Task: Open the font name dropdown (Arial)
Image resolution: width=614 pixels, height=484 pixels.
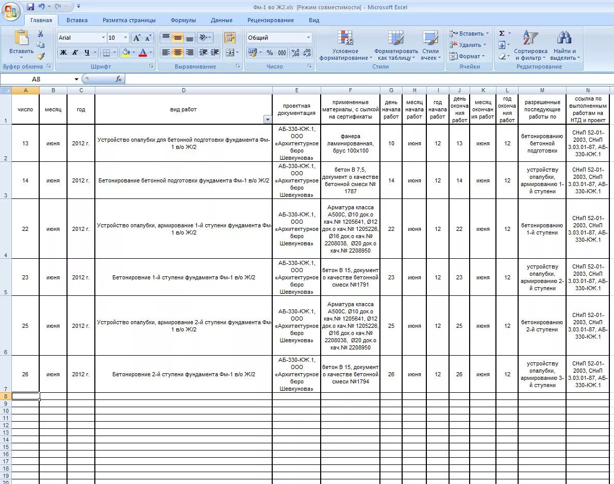Action: pos(104,38)
